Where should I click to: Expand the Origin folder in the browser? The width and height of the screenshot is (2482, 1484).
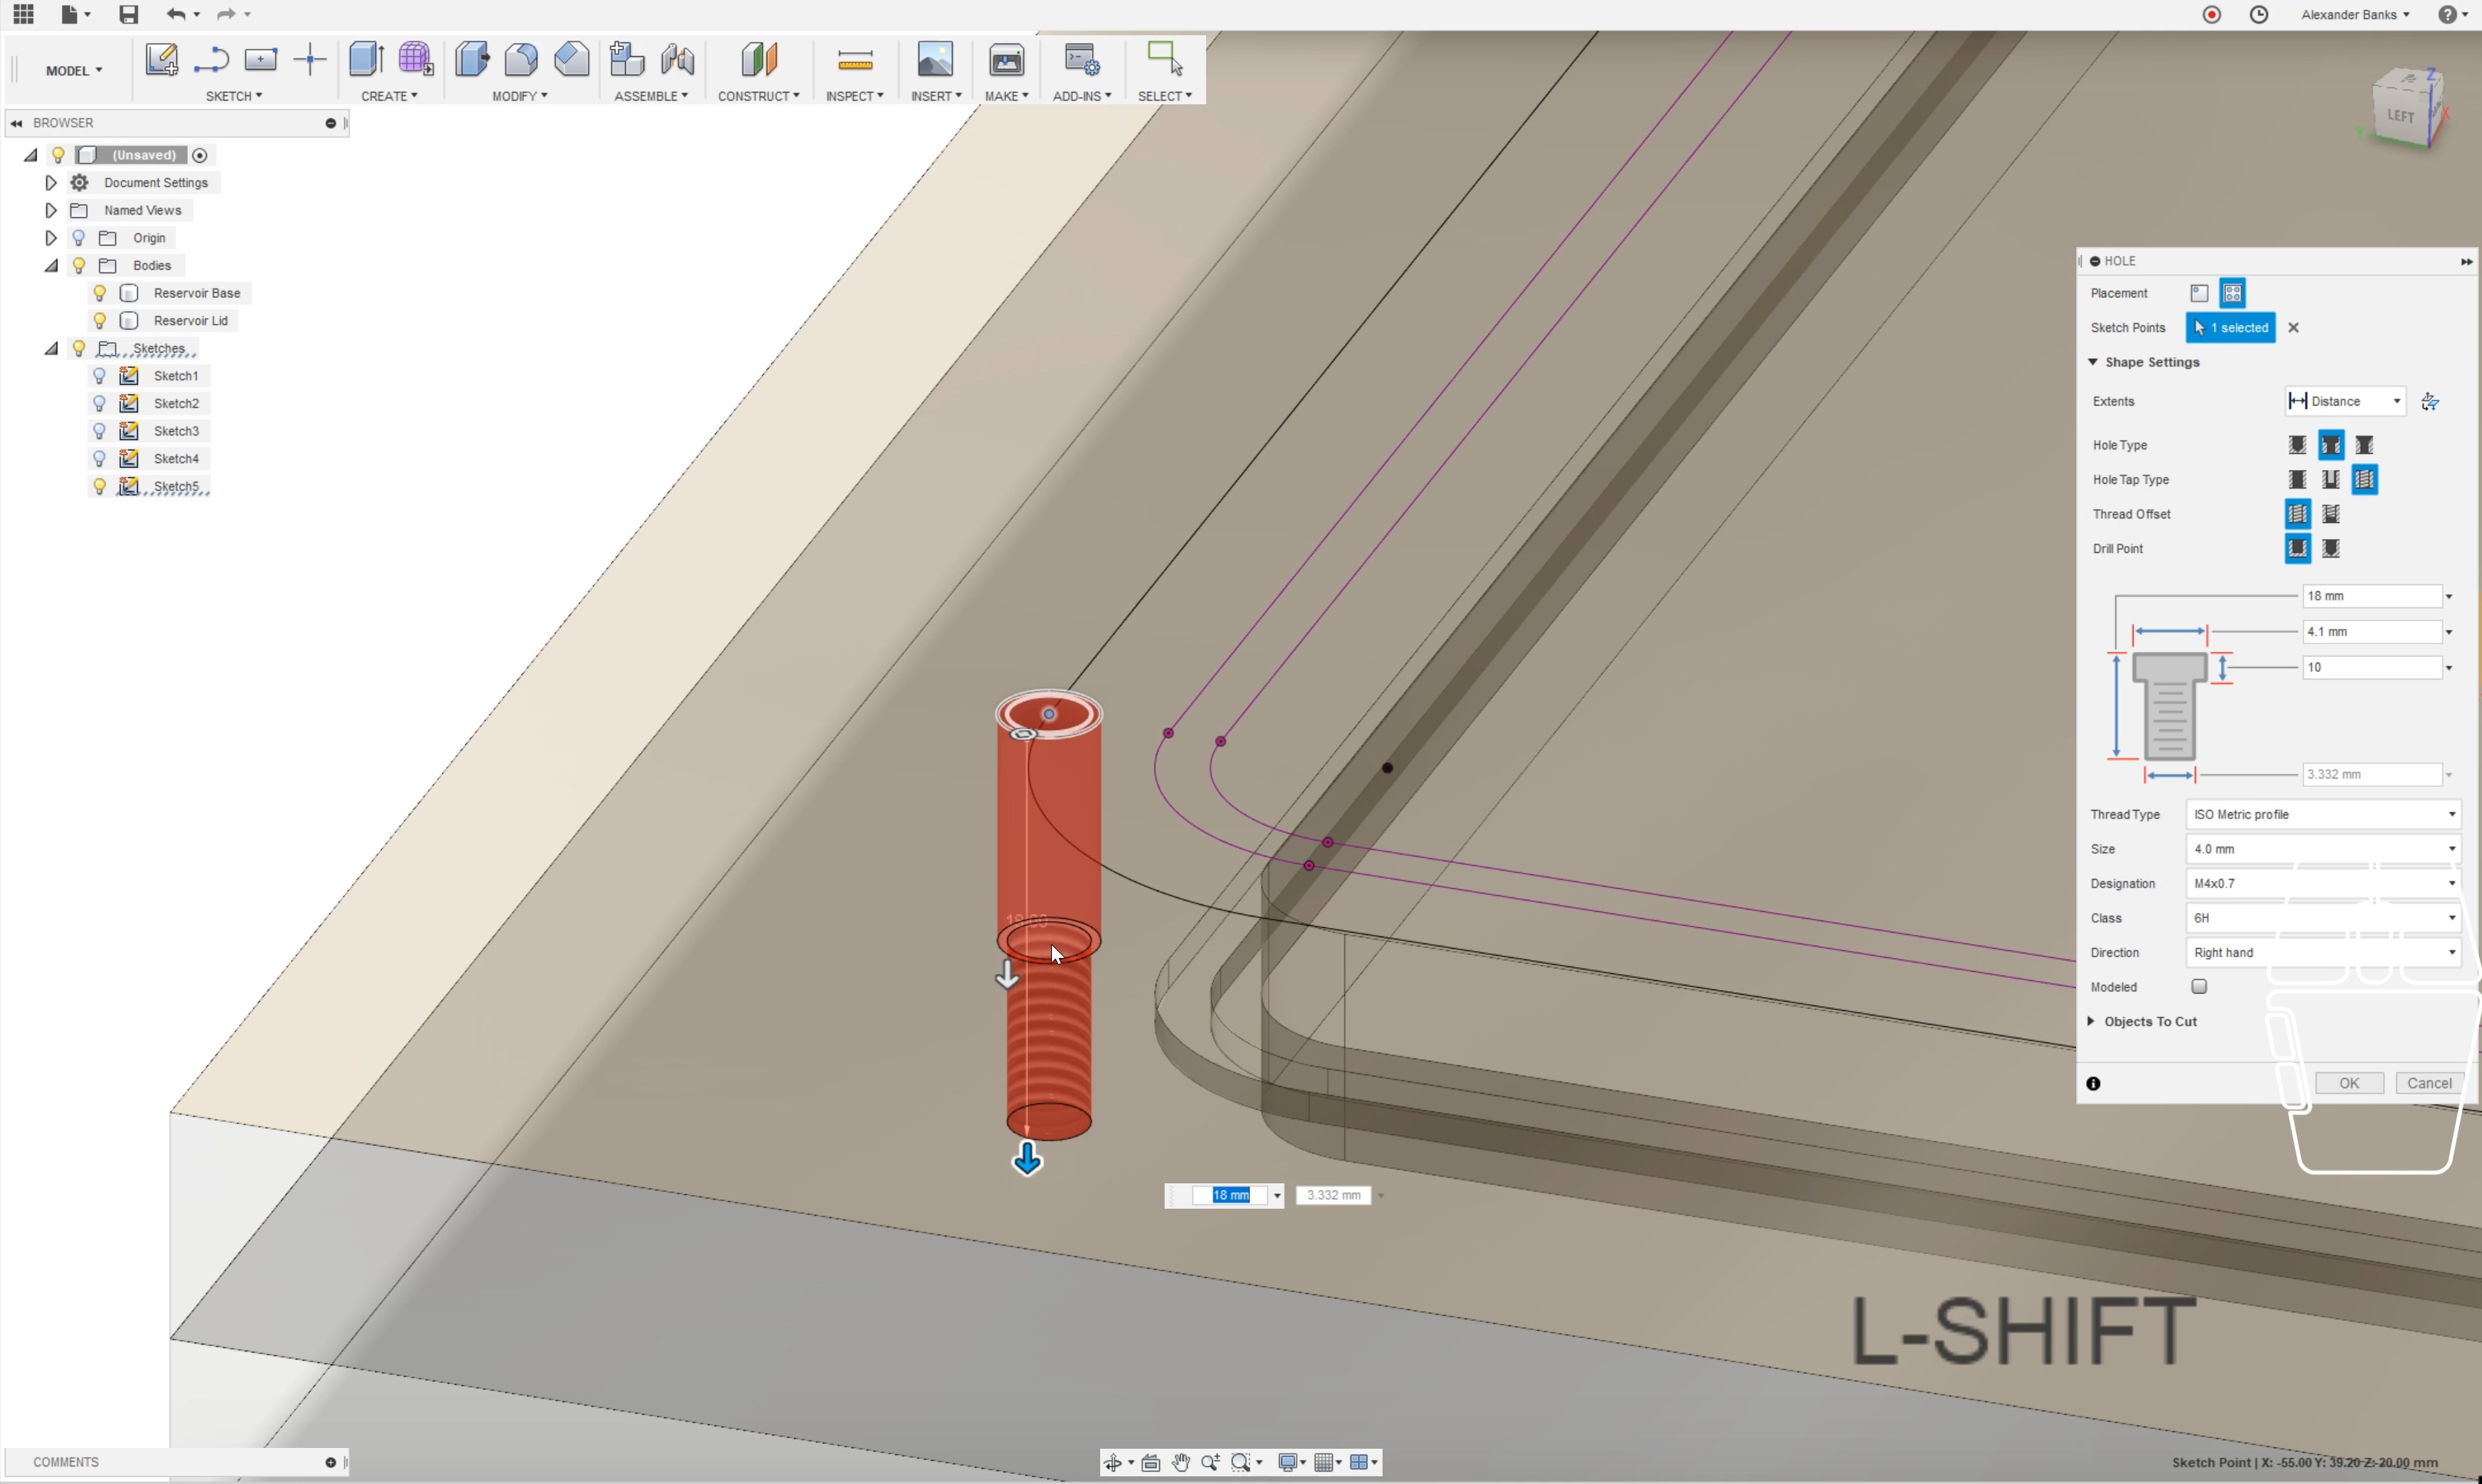pos(51,238)
